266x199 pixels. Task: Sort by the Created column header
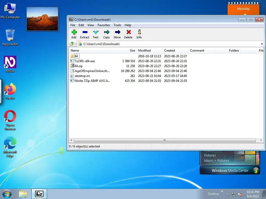click(x=175, y=51)
